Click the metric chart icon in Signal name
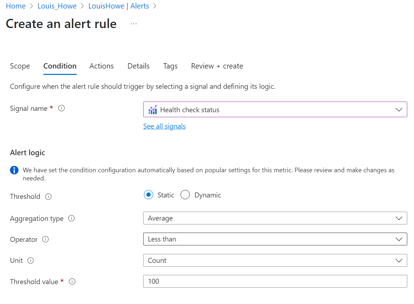This screenshot has width=414, height=304. point(152,110)
